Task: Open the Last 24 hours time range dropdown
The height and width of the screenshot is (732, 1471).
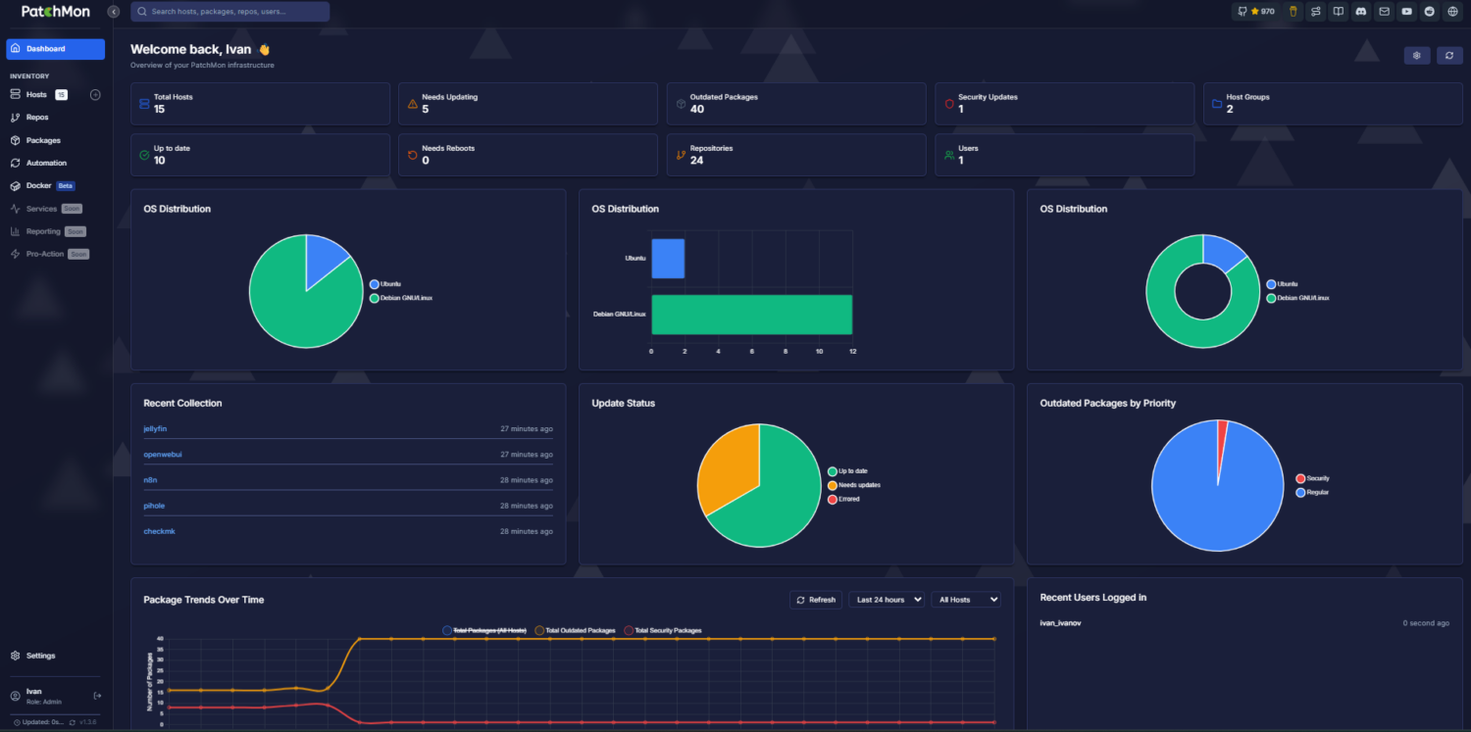Action: tap(887, 600)
